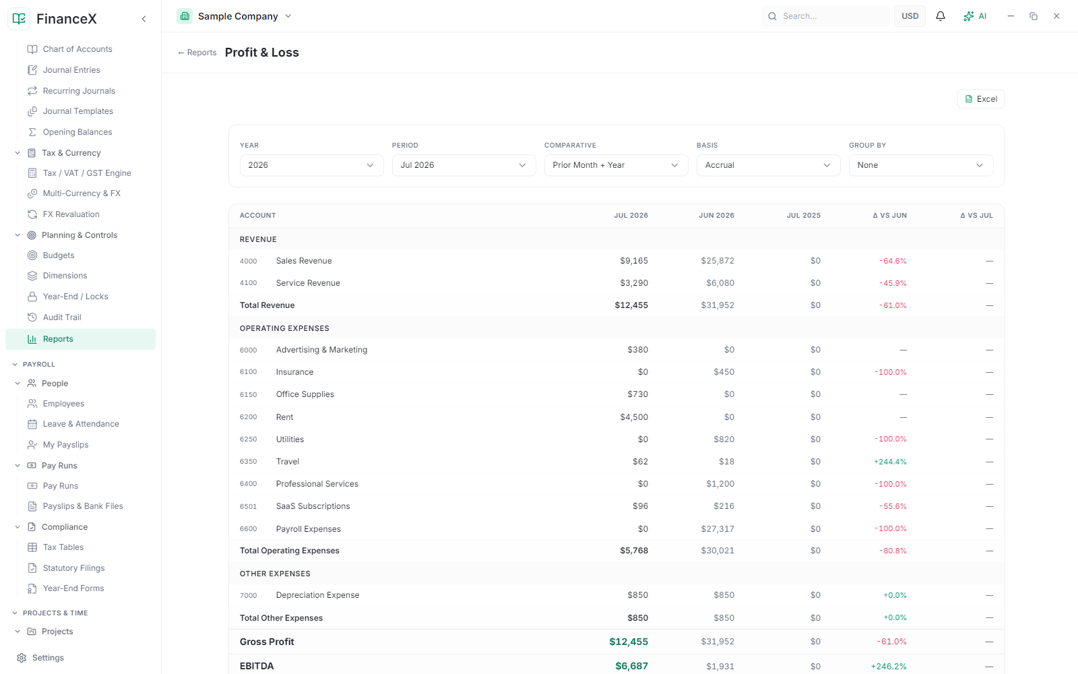Click the Total Revenue $12,455 value

coord(631,305)
